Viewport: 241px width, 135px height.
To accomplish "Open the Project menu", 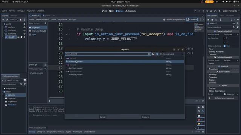I will [12, 11].
